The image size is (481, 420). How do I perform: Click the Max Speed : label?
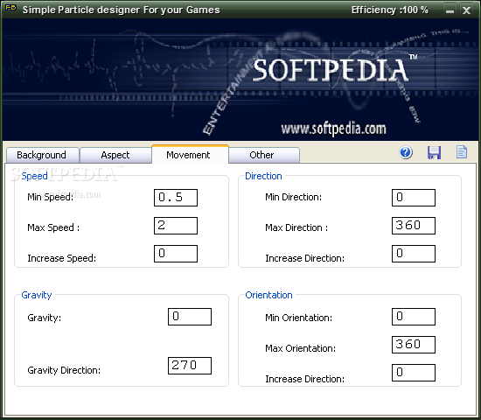click(x=53, y=227)
